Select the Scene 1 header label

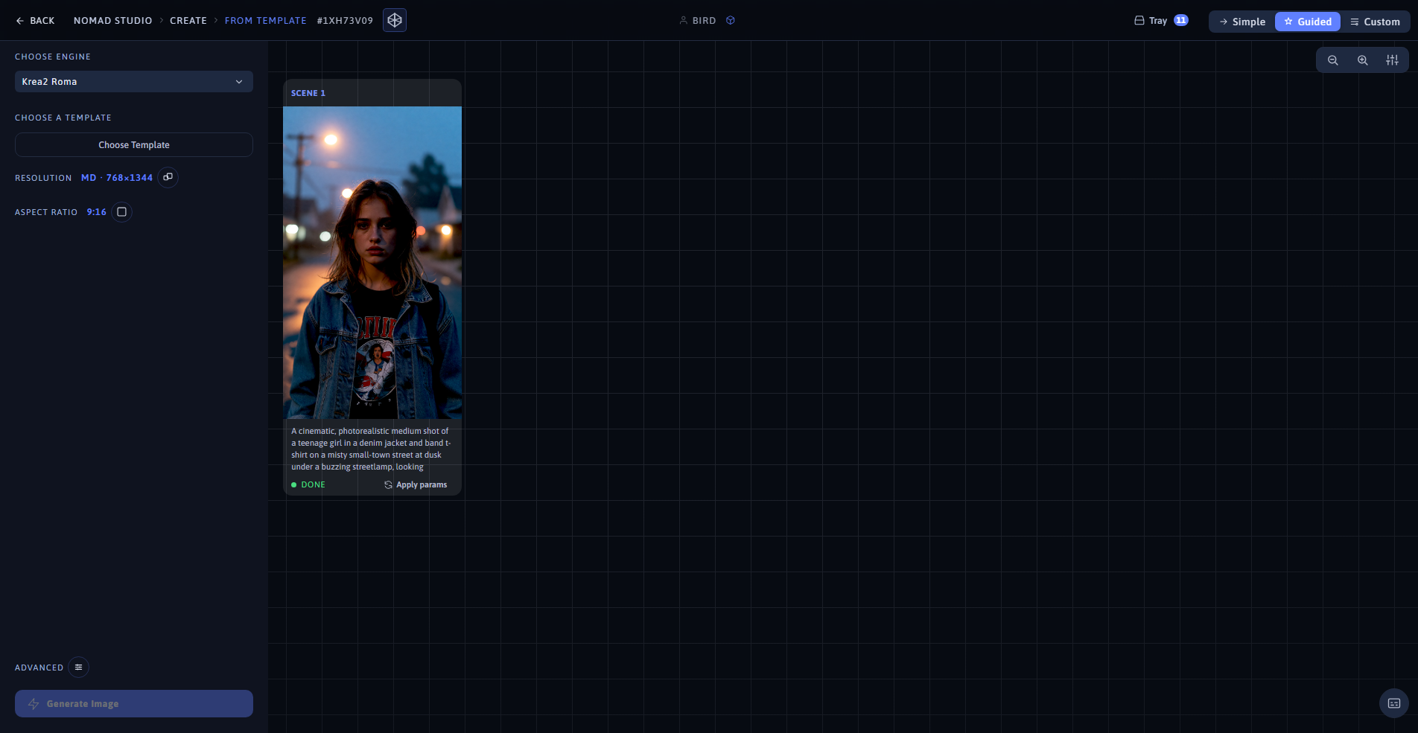coord(308,93)
